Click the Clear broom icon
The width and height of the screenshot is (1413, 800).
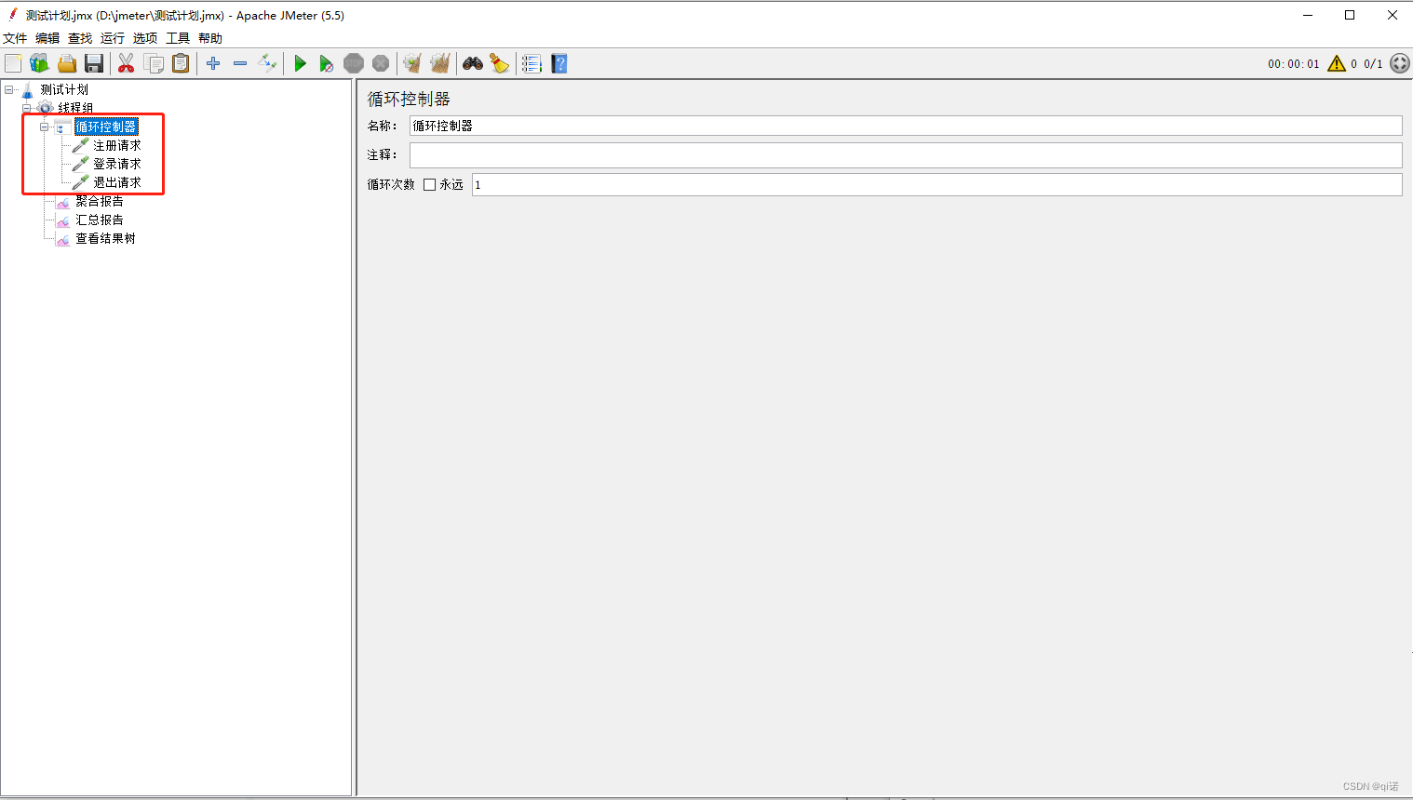(412, 63)
